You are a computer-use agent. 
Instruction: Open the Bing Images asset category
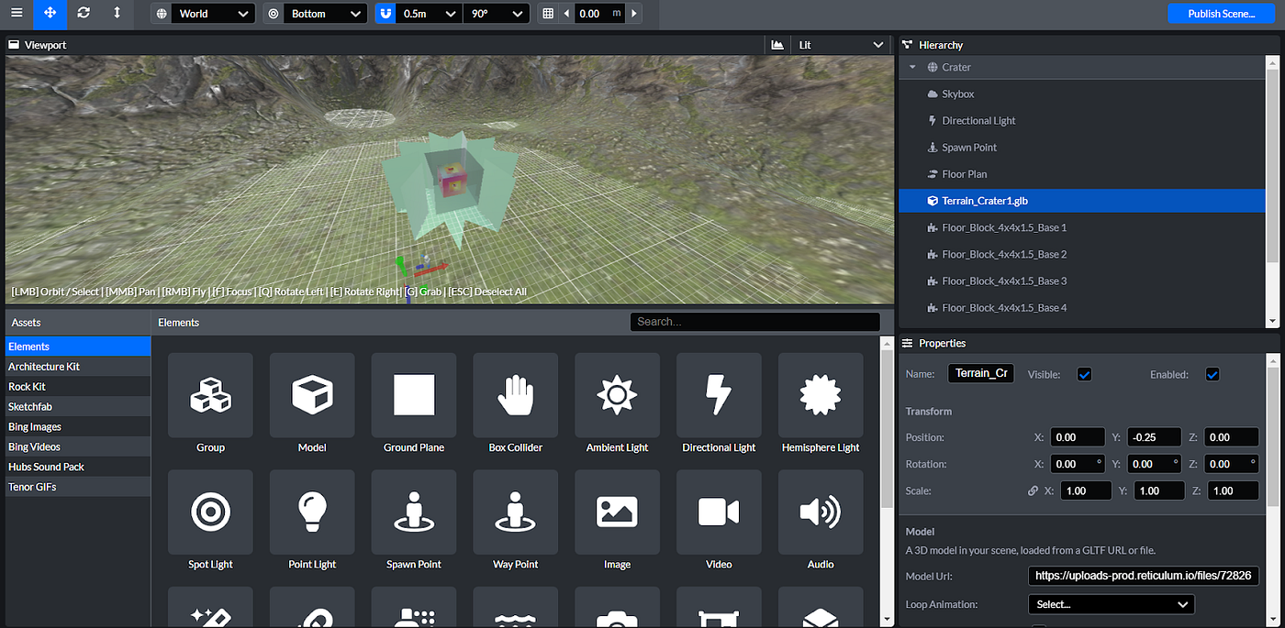[78, 426]
